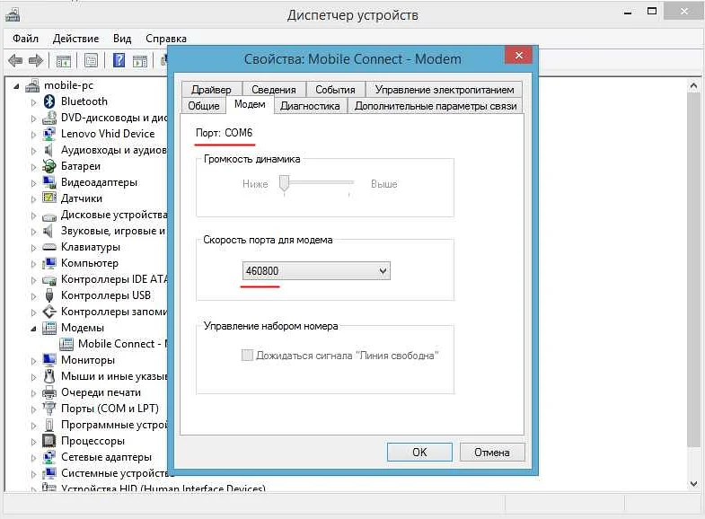Select the Сетевые адаптеры tree item
Viewport: 705px width, 519px height.
pyautogui.click(x=107, y=457)
